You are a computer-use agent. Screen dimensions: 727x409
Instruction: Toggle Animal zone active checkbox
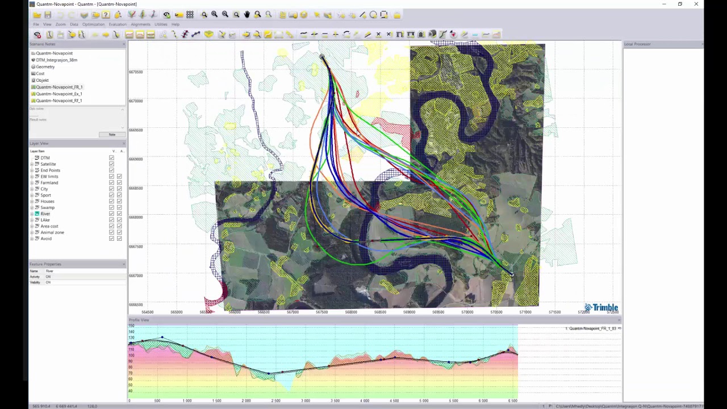(119, 232)
